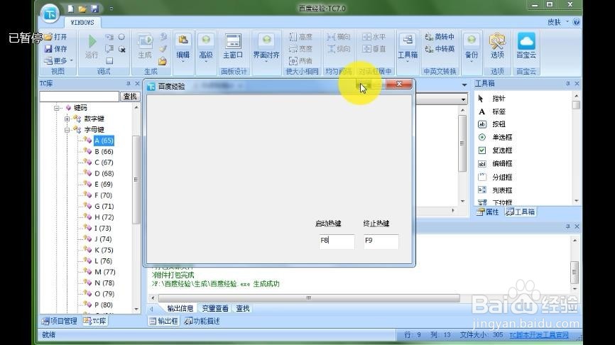Center dialog vertically with 垂直
The height and width of the screenshot is (345, 615).
[x=374, y=48]
